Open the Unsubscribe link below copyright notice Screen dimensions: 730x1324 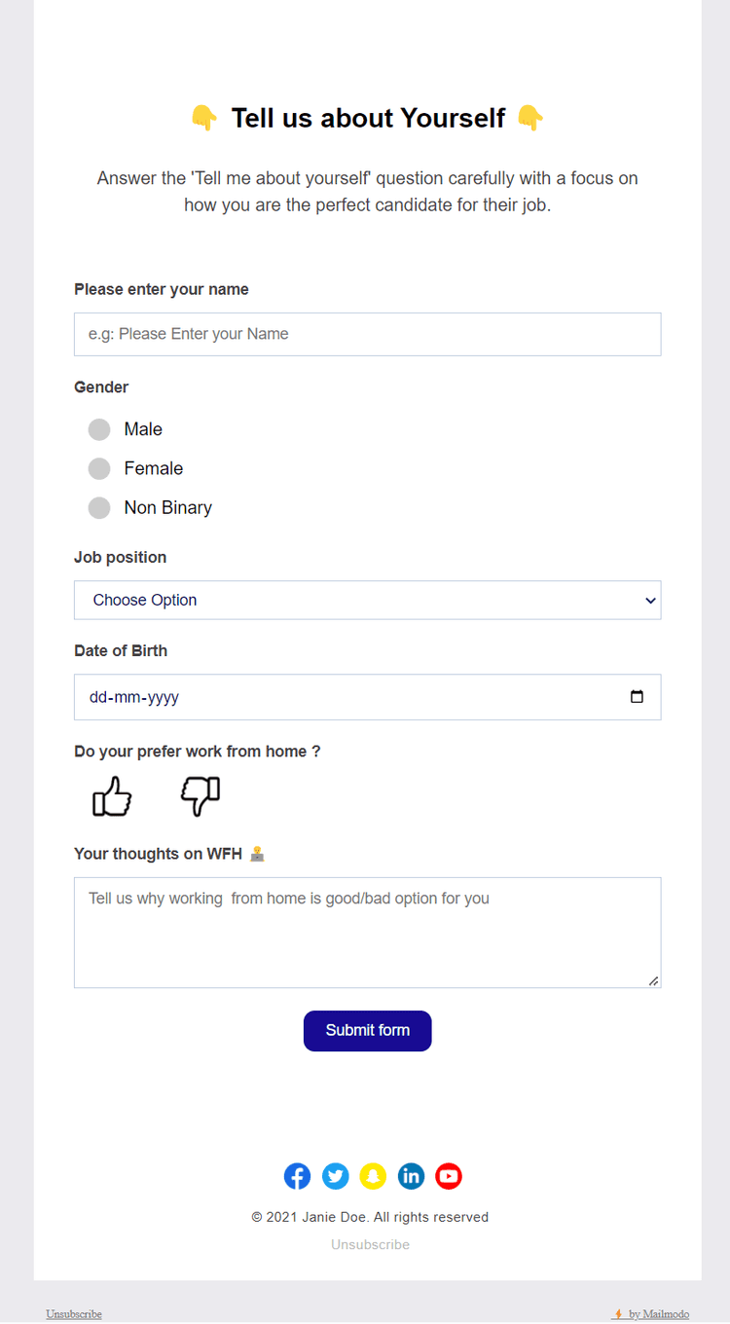coord(370,1244)
